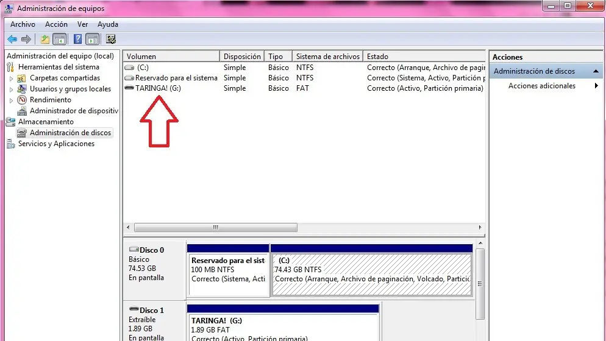Click the Administrador de dispositivos icon
The width and height of the screenshot is (606, 341).
point(22,111)
